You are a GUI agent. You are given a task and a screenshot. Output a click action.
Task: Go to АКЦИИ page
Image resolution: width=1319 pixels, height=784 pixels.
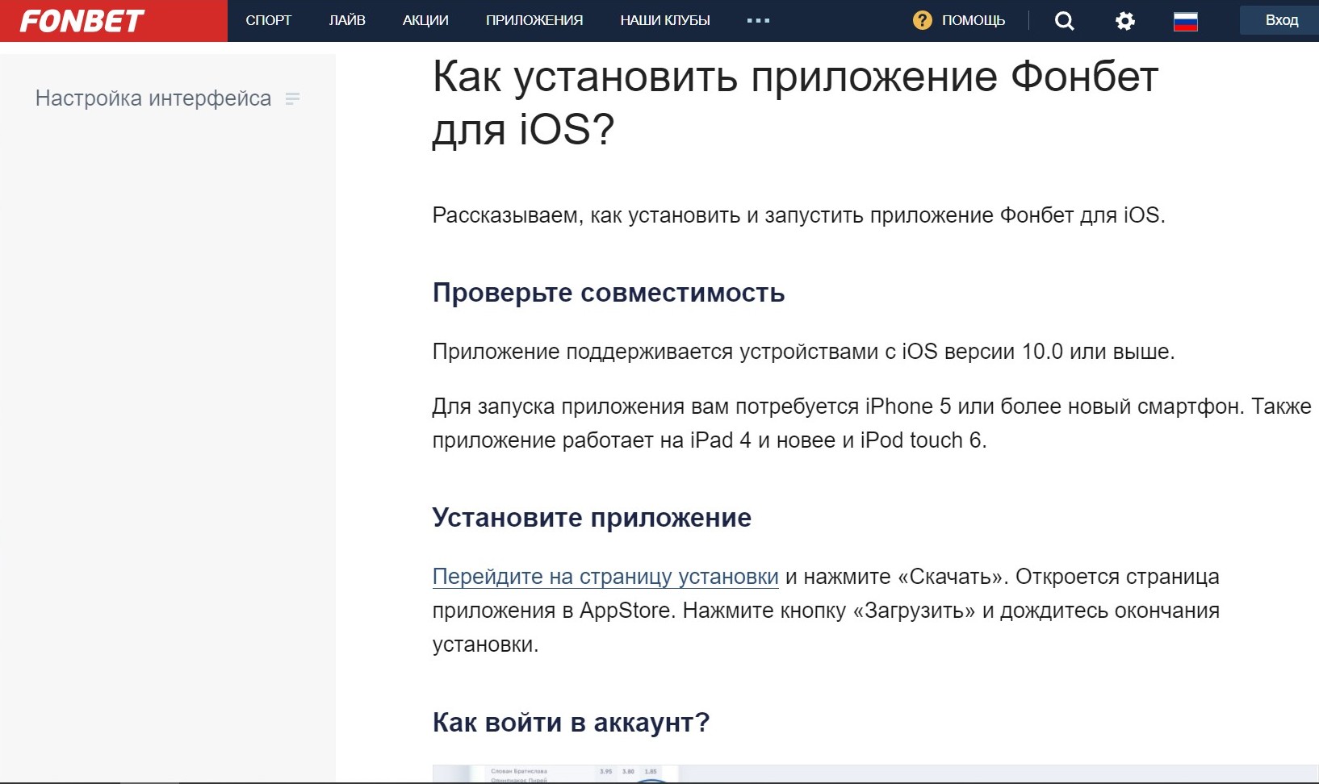(x=425, y=20)
